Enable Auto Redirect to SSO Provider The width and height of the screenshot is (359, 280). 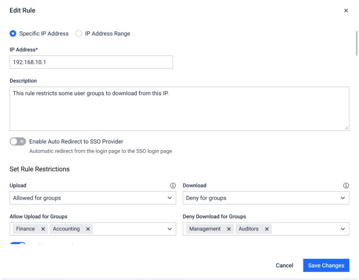pos(18,142)
